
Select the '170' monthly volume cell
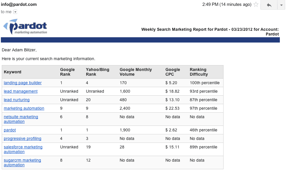[123, 83]
